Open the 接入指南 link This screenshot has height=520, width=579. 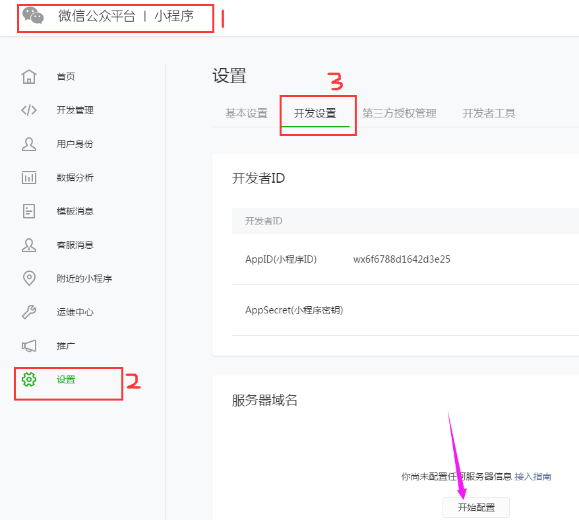[x=533, y=476]
